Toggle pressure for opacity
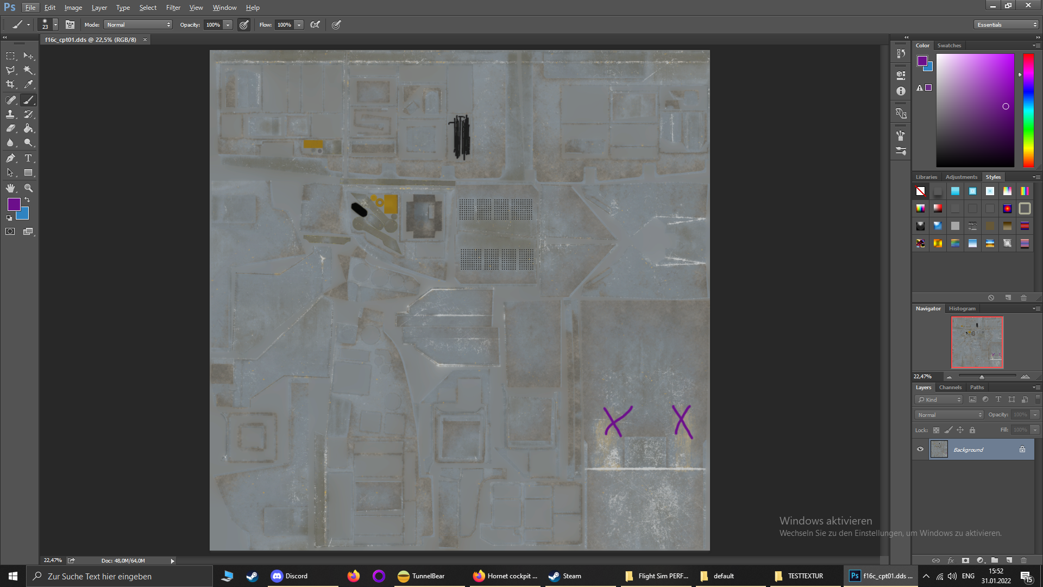Image resolution: width=1043 pixels, height=587 pixels. coord(244,24)
